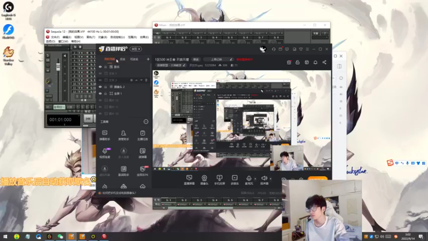Image resolution: width=428 pixels, height=241 pixels.
Task: Open the Windows Start menu
Action: click(x=5, y=237)
